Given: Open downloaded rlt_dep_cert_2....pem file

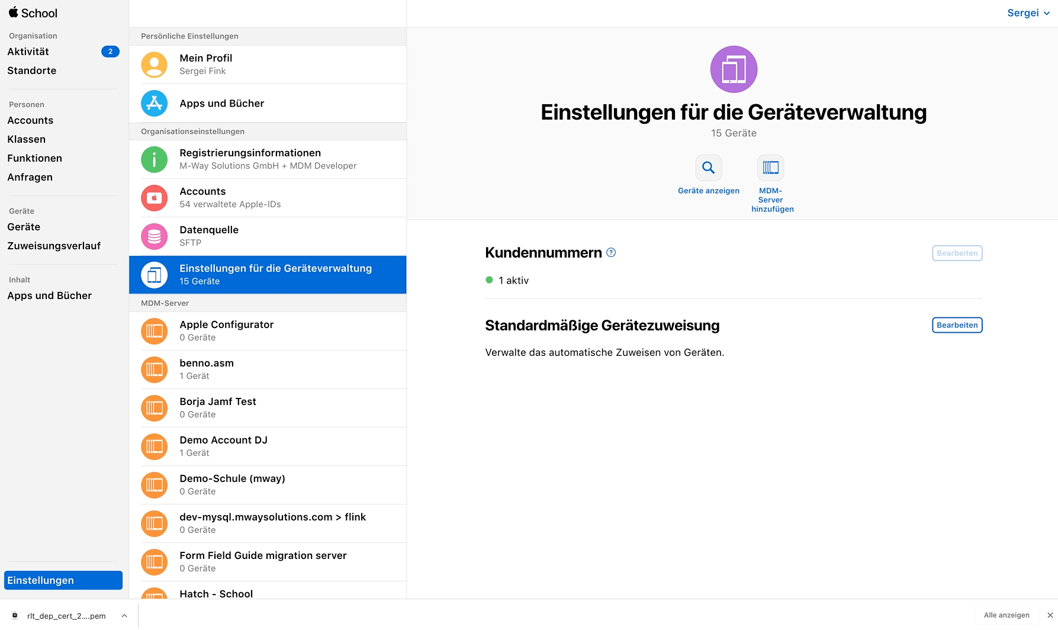Looking at the screenshot, I should point(66,616).
